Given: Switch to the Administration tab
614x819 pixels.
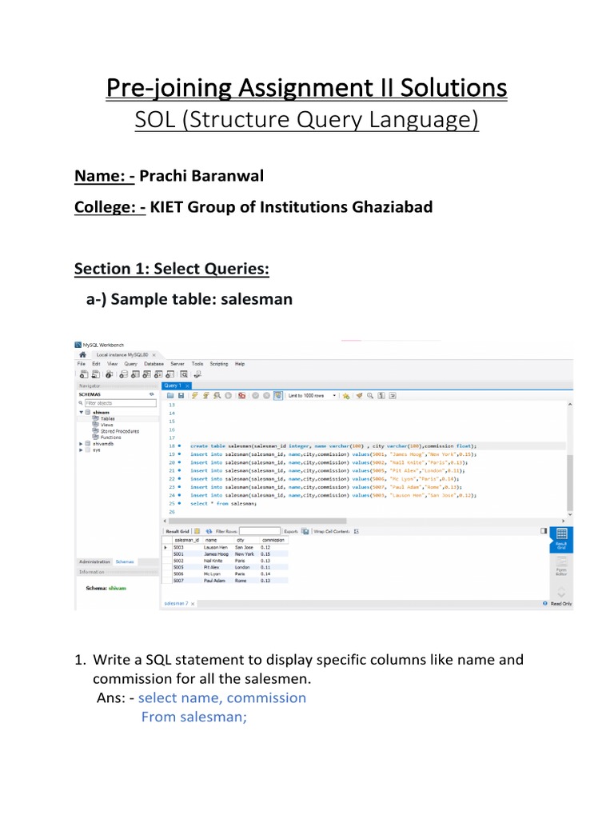Looking at the screenshot, I should [x=94, y=562].
